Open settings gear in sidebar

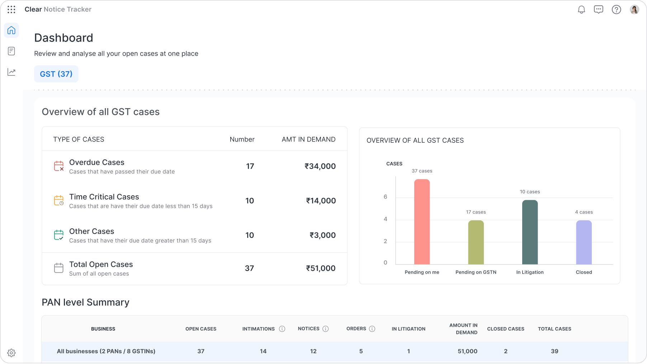(11, 353)
